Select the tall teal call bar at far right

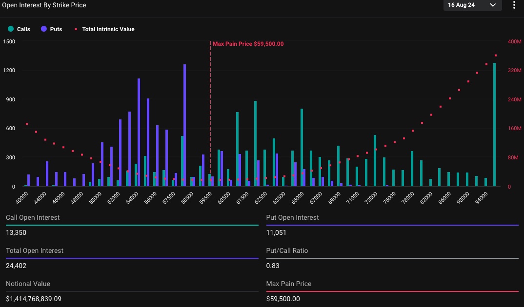(494, 124)
